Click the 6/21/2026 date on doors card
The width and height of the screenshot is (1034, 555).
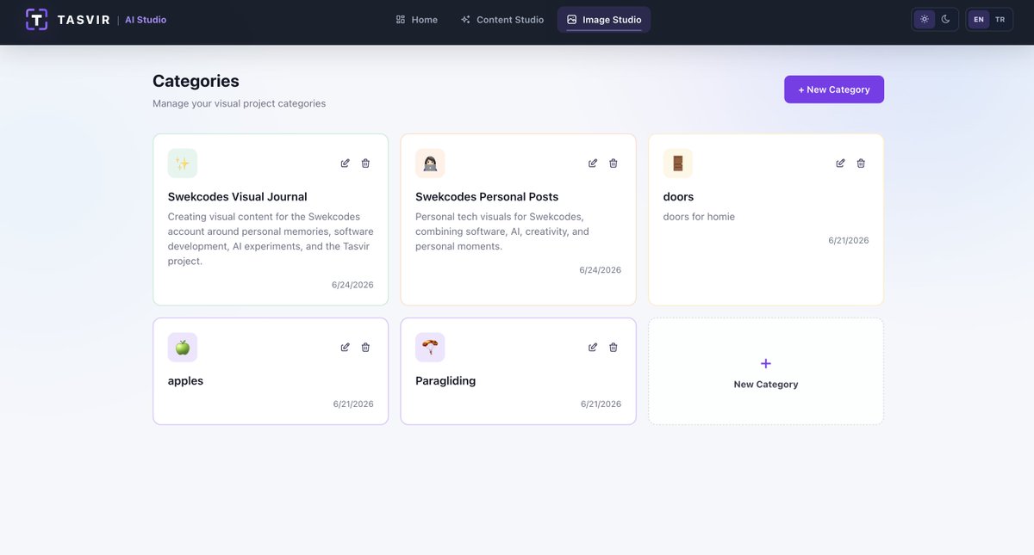coord(849,241)
